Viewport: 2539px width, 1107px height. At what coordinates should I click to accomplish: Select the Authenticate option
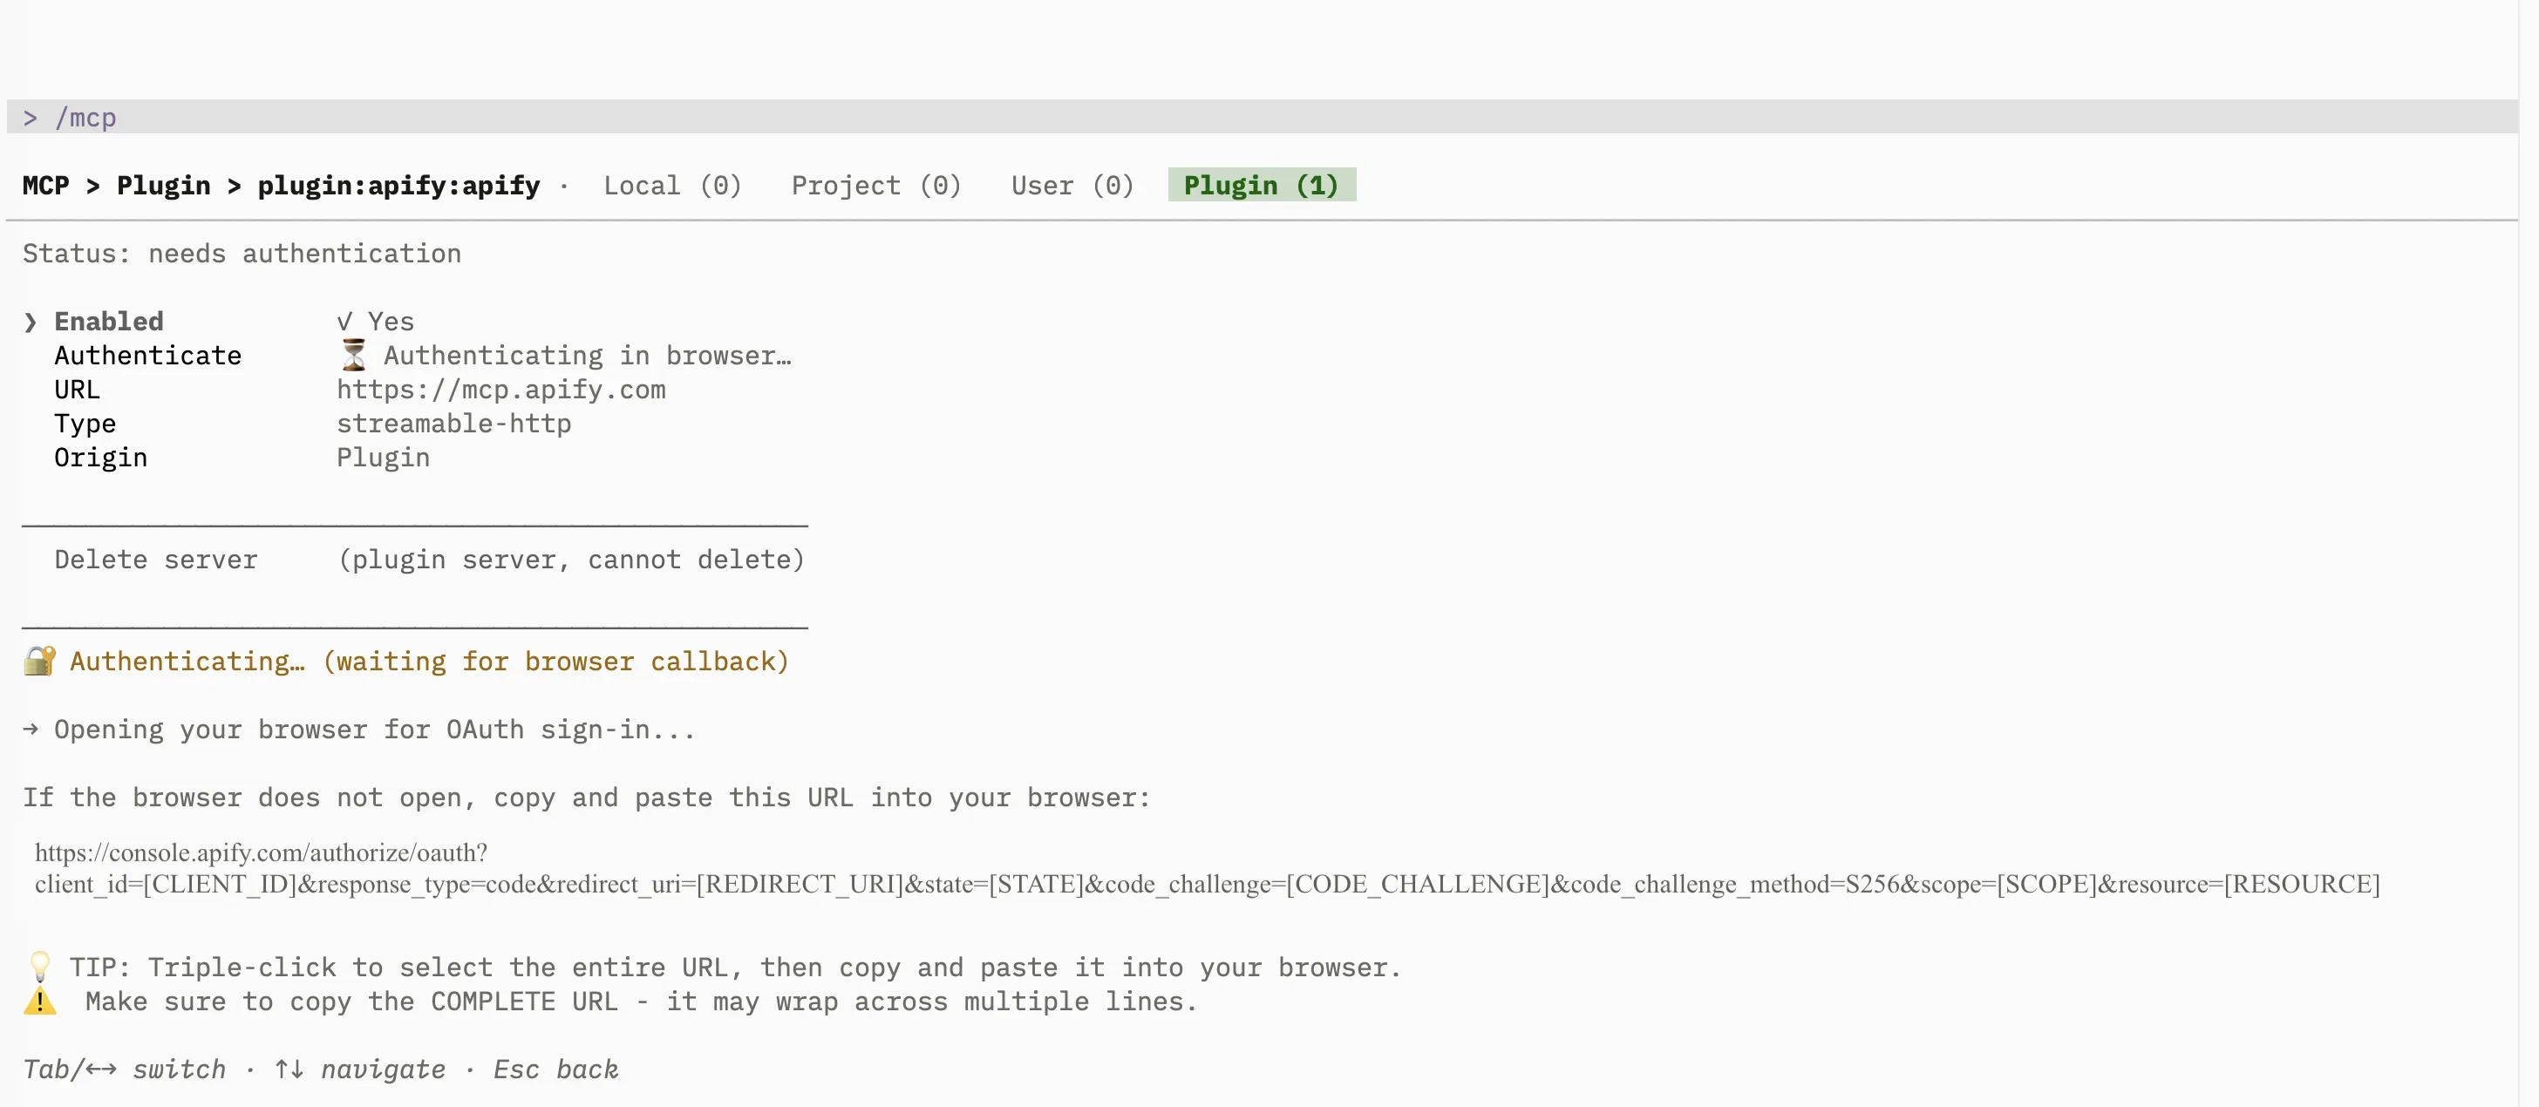click(x=148, y=355)
